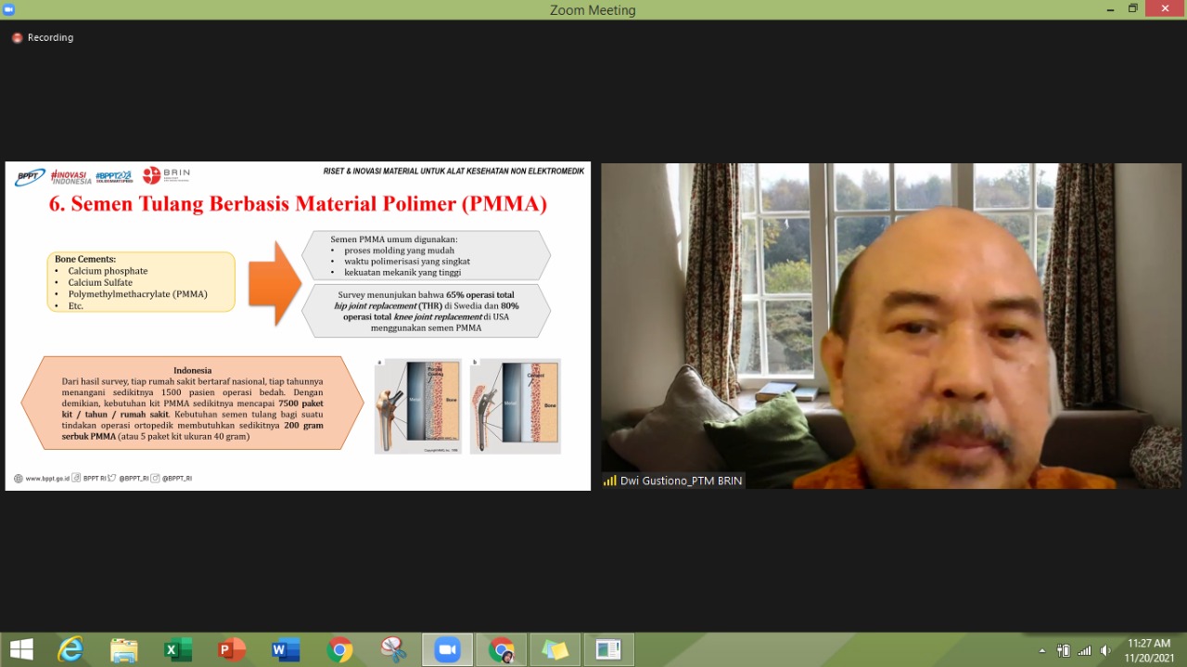Open the volume speaker control
1187x667 pixels.
tap(1105, 650)
